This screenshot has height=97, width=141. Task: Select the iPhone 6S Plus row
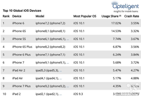pyautogui.click(x=70, y=47)
